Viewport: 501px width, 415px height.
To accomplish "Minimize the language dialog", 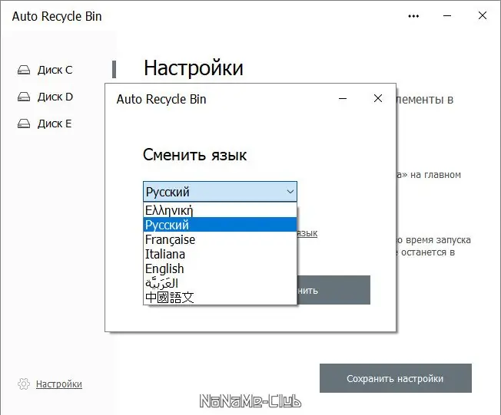I will 343,98.
